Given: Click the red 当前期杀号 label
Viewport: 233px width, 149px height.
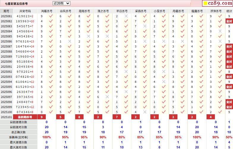Looking at the screenshot, I should (25, 117).
